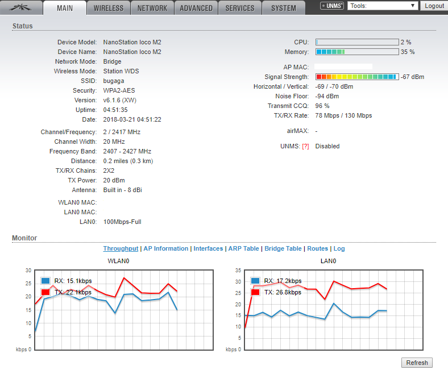Click the blank AP MAC value field
This screenshot has height=374, width=448.
[x=343, y=67]
